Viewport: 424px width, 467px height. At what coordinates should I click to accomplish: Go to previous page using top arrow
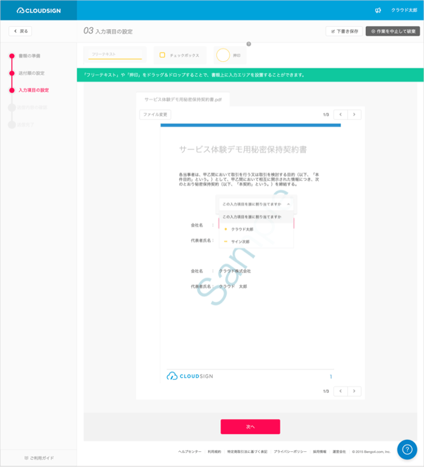[x=340, y=115]
